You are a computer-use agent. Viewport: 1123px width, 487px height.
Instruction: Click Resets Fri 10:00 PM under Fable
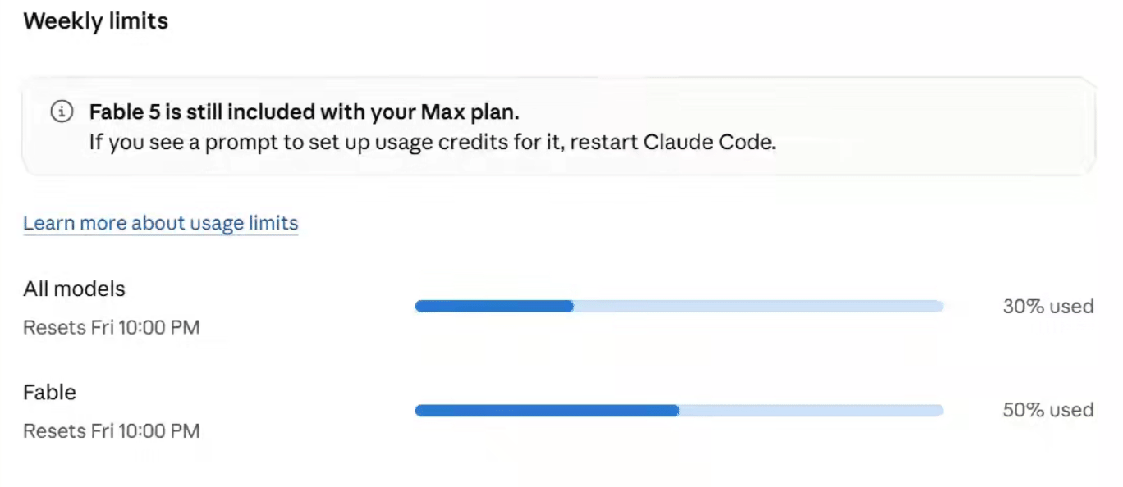(112, 430)
